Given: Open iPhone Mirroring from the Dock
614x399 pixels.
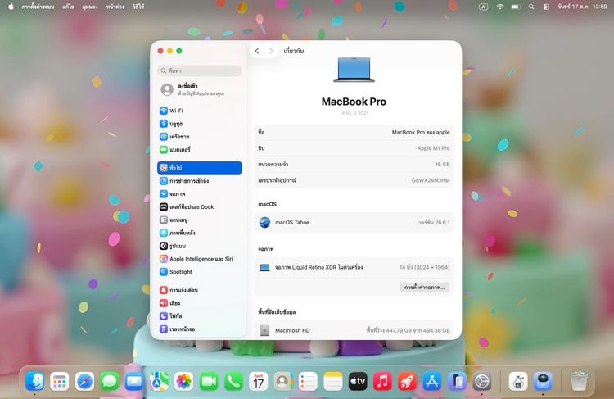Looking at the screenshot, I should click(457, 381).
